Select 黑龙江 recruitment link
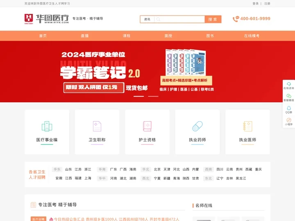Image resolution: width=295 pixels, height=221 pixels. [x=241, y=178]
